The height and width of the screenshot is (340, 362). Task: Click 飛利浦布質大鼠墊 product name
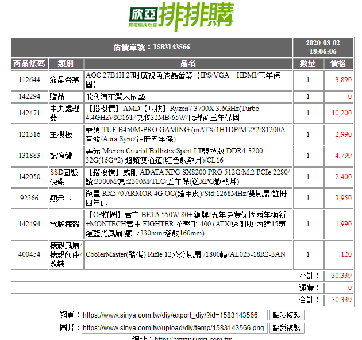[115, 96]
